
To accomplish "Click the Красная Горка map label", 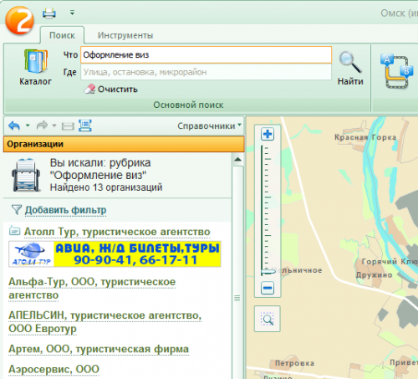I will [365, 137].
